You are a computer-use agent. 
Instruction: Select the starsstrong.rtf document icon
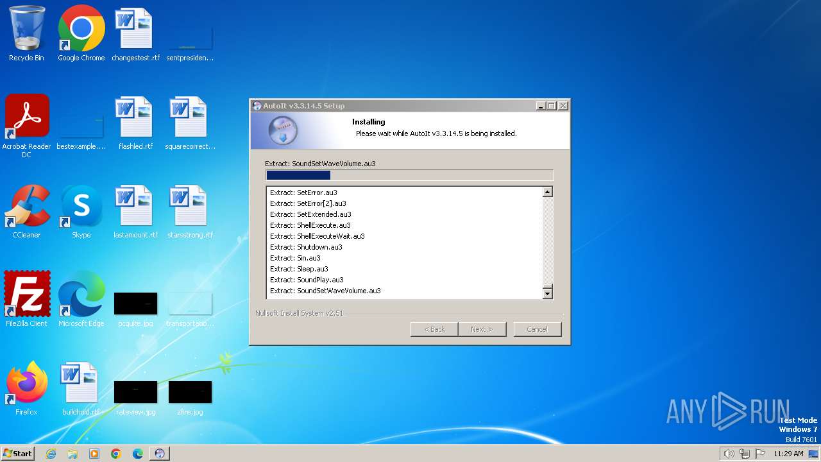190,212
